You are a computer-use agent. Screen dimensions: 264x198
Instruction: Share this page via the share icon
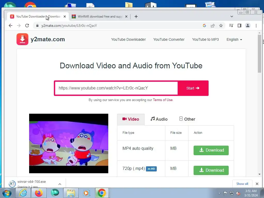point(213,26)
